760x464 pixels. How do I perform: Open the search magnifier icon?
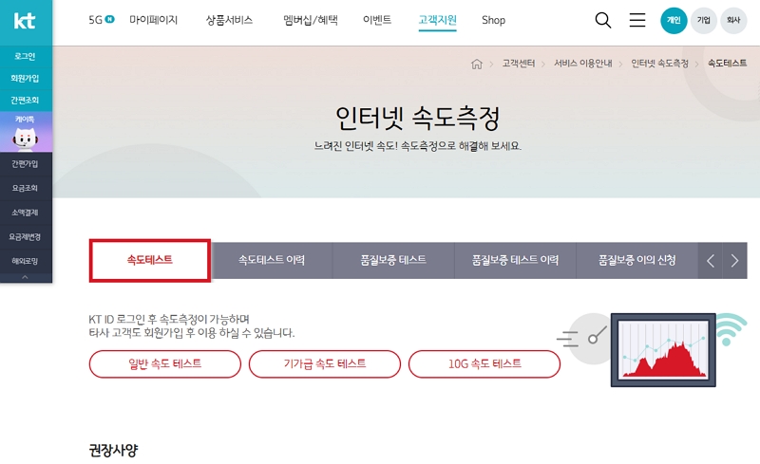coord(602,20)
